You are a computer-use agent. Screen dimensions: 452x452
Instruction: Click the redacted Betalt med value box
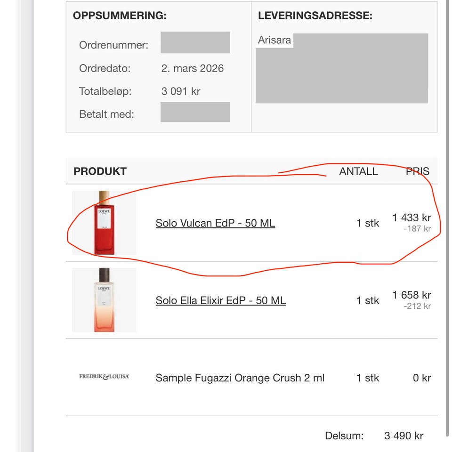pos(195,112)
